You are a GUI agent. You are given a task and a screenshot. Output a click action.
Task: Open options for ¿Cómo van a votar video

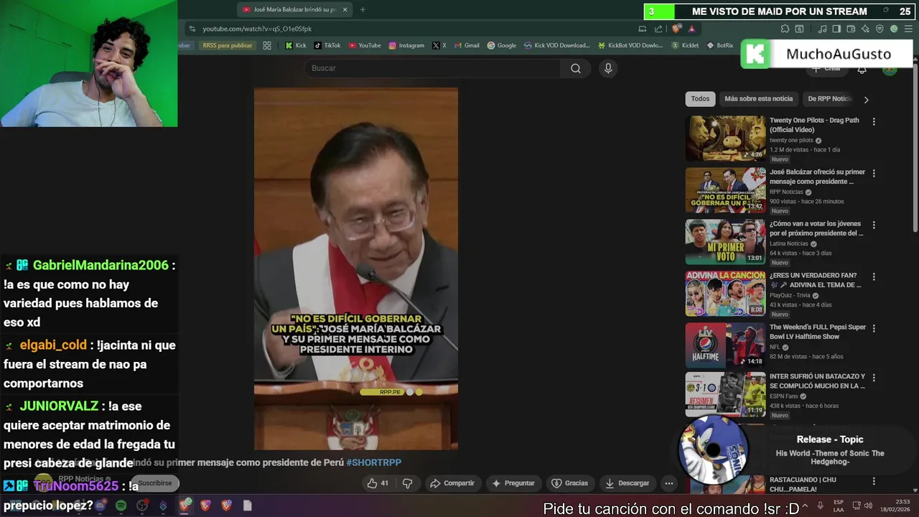pos(874,225)
